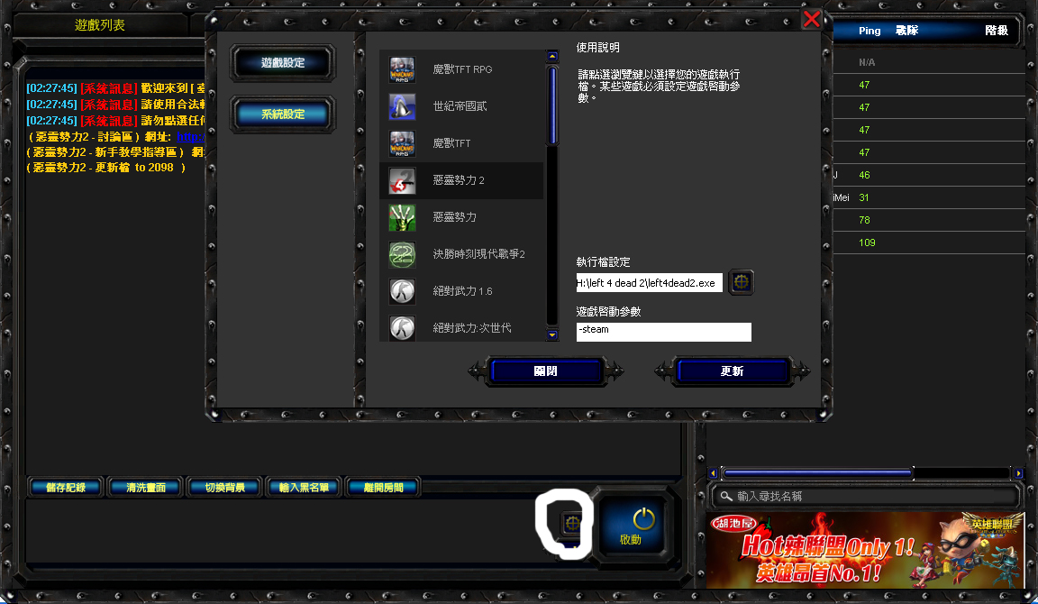The width and height of the screenshot is (1038, 604).
Task: Click the 絕對武力:次世代 icon
Action: pos(402,328)
